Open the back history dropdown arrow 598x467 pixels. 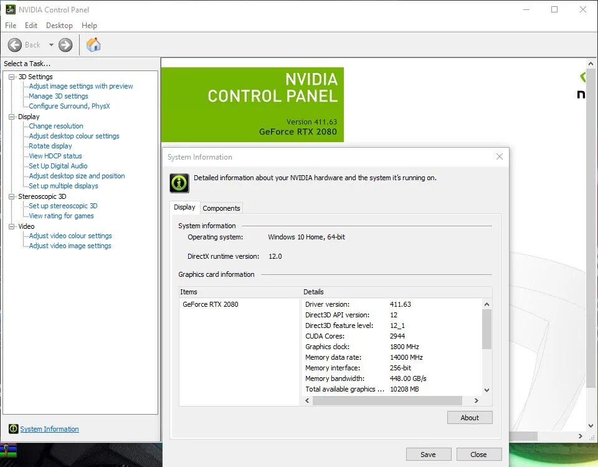(51, 45)
